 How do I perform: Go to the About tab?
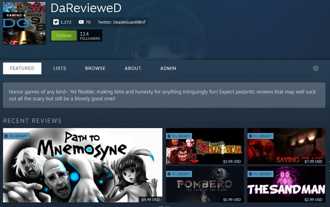point(133,68)
